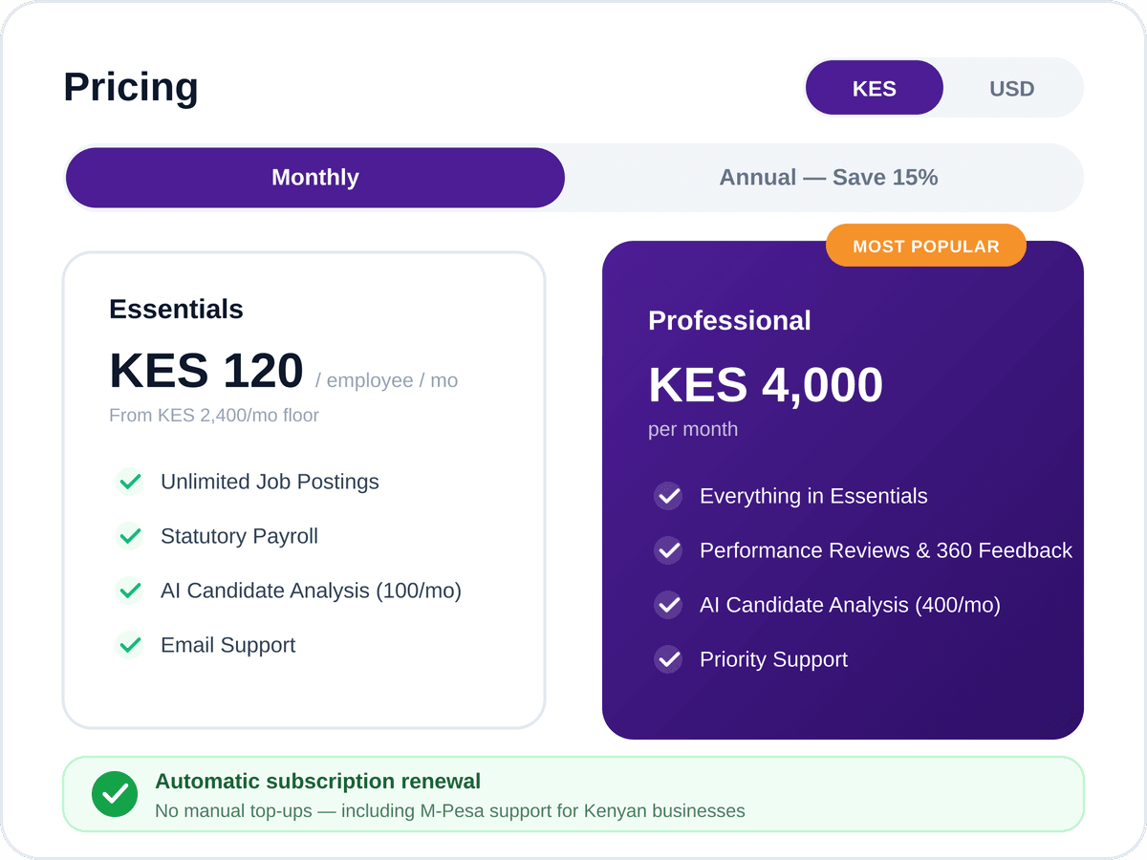
Task: Click checkmark beside Everything in Essentials
Action: coord(668,496)
